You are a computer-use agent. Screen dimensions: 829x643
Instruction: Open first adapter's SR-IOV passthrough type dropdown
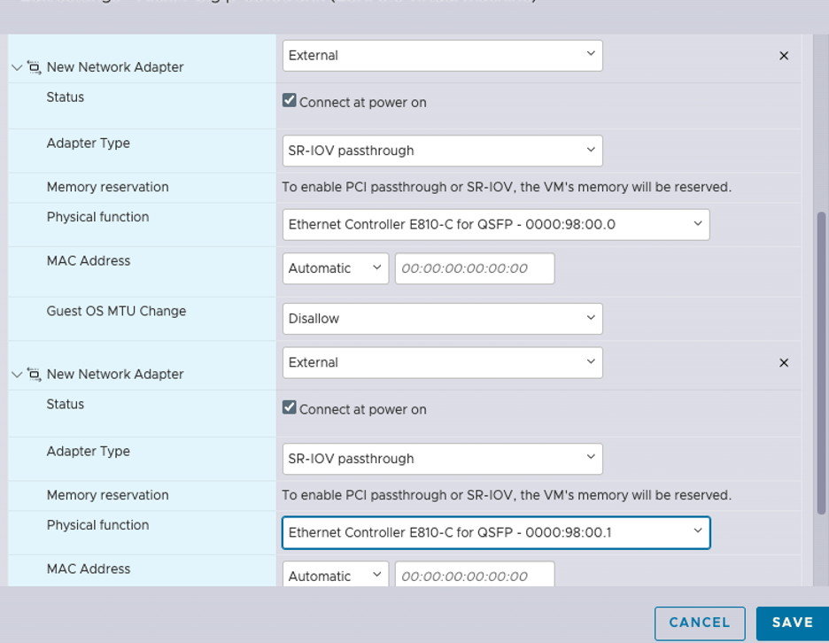pos(443,151)
